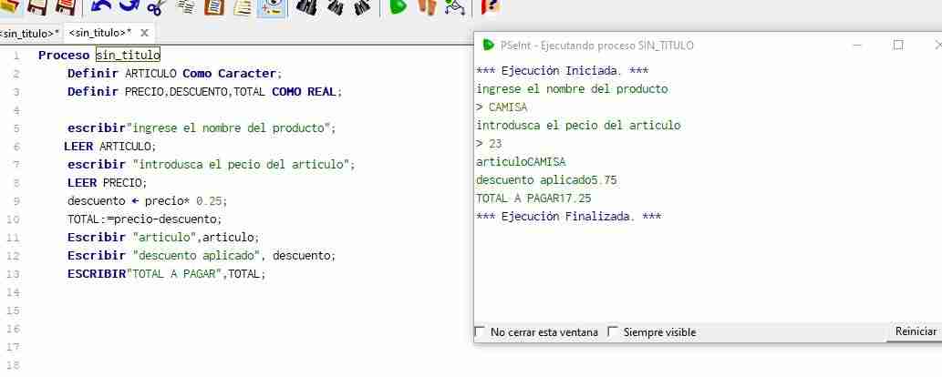The image size is (942, 377).
Task: Click 'TOTAL A PAGAR17.25' output line
Action: (533, 199)
